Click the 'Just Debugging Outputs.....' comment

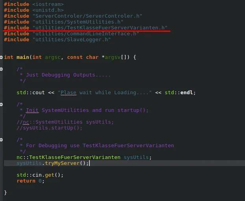click(x=68, y=75)
